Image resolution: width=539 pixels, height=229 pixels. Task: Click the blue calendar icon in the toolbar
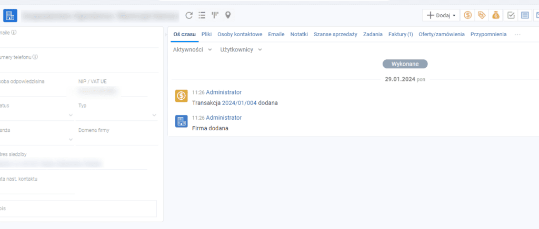(x=525, y=15)
